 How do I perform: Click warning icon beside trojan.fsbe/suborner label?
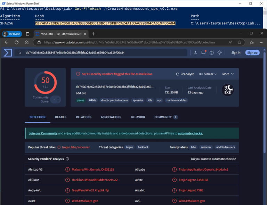(x=59, y=147)
